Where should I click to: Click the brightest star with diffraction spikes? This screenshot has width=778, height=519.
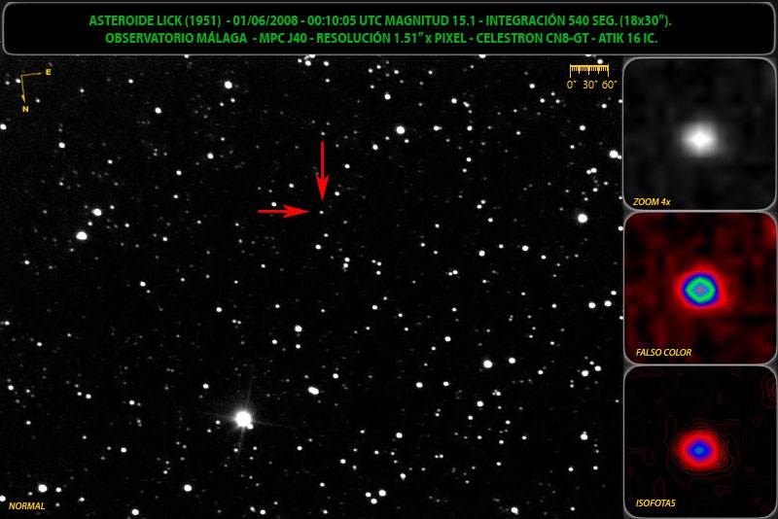click(243, 419)
